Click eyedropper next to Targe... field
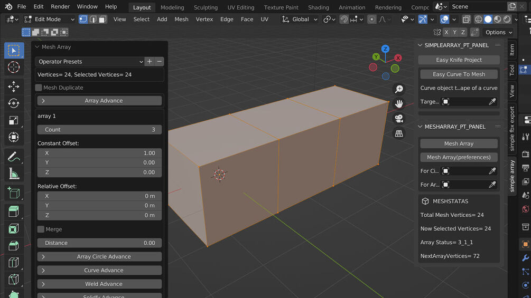Image resolution: width=531 pixels, height=298 pixels. pos(492,101)
